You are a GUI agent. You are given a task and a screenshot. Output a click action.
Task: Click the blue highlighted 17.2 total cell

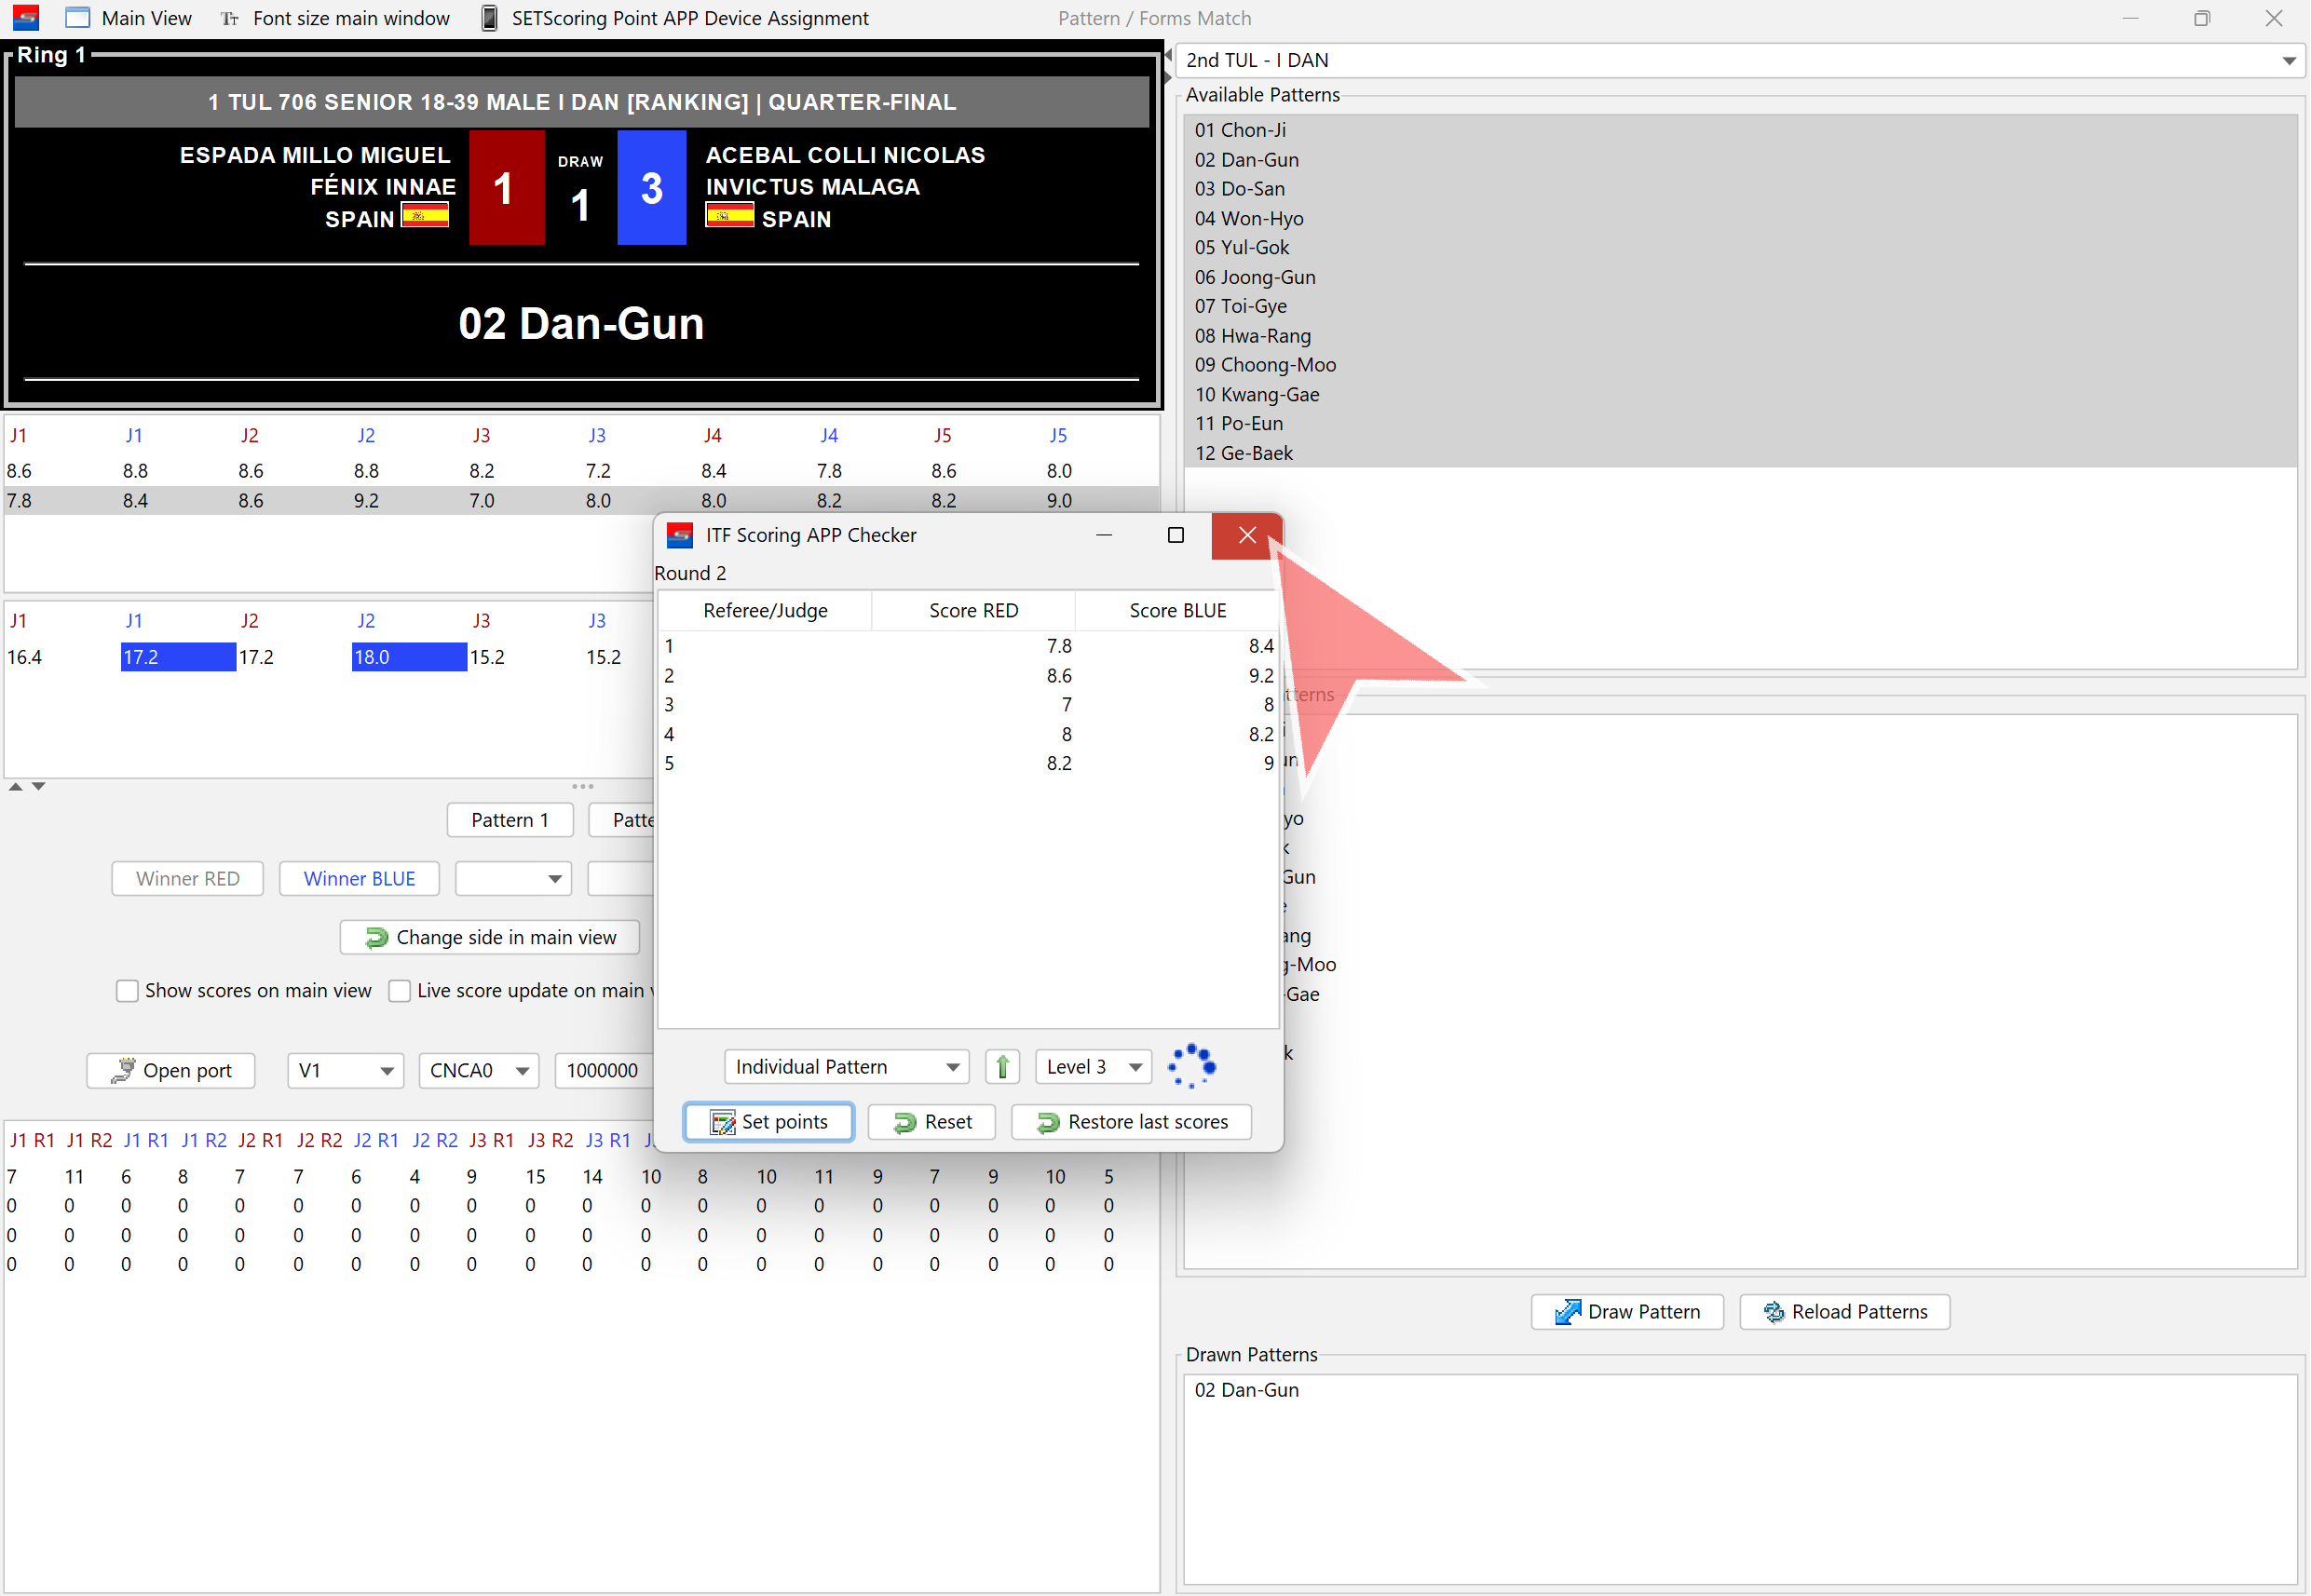178,657
